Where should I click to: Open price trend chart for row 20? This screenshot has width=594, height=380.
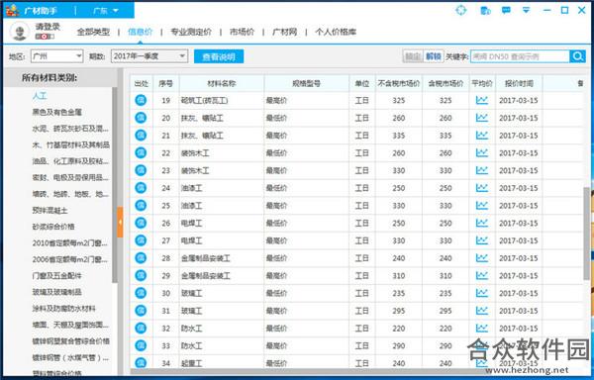pos(482,118)
